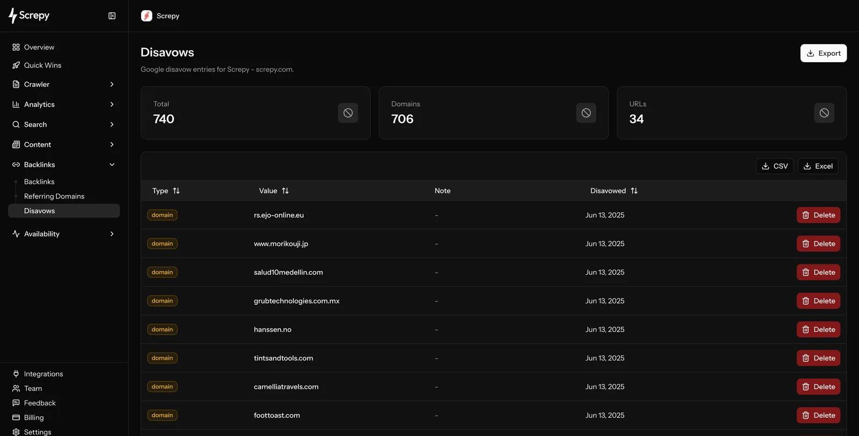
Task: Click the Search magnifier icon
Action: click(x=16, y=124)
